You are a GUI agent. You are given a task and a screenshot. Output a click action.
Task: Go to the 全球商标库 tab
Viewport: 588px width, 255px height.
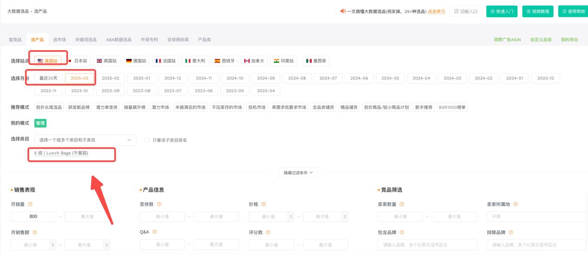[x=178, y=40]
